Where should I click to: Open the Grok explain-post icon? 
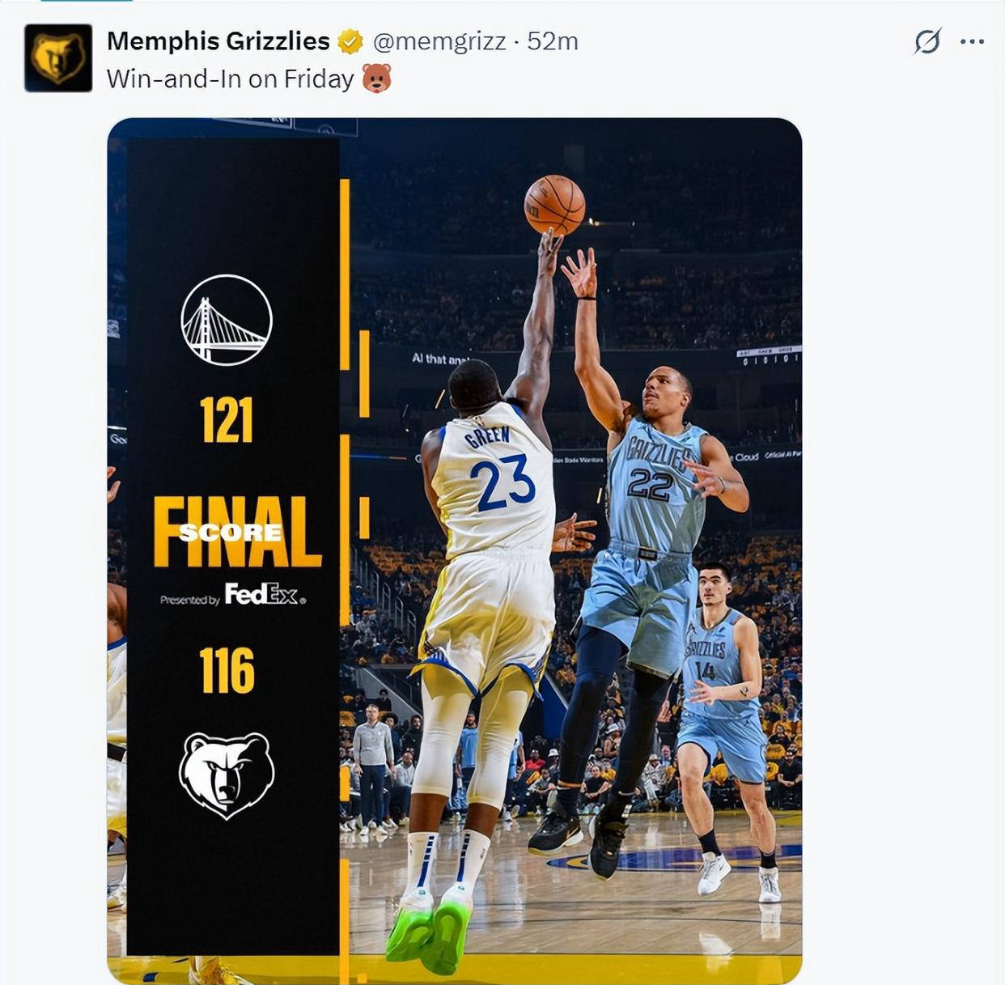pyautogui.click(x=927, y=41)
